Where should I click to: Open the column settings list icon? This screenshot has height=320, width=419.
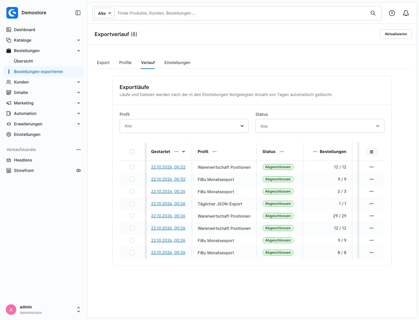coord(372,152)
